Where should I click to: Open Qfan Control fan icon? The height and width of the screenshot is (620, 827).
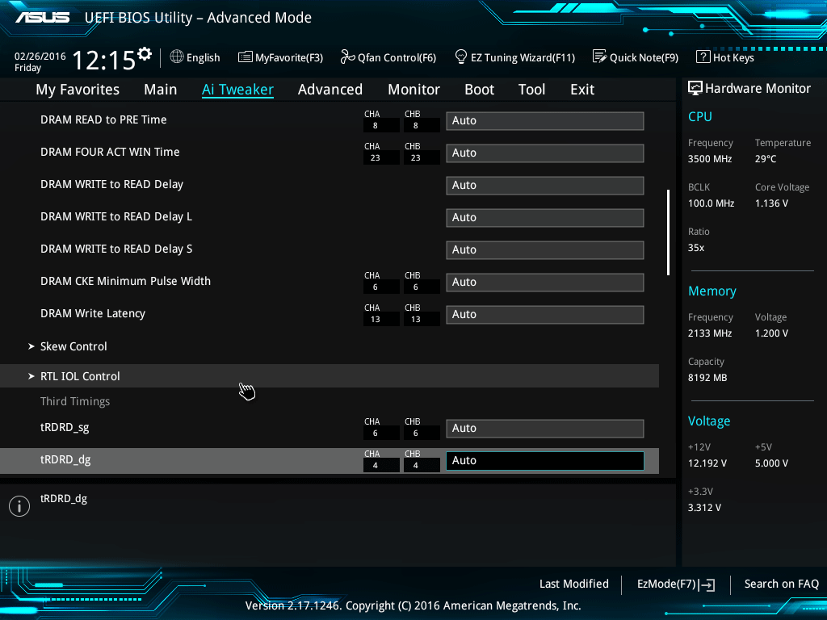click(x=348, y=57)
